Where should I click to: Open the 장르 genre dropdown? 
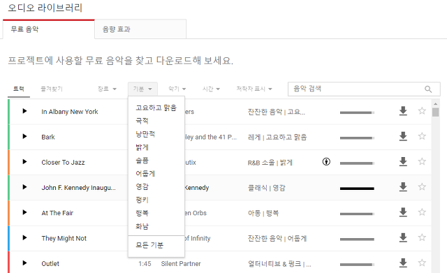pyautogui.click(x=107, y=89)
